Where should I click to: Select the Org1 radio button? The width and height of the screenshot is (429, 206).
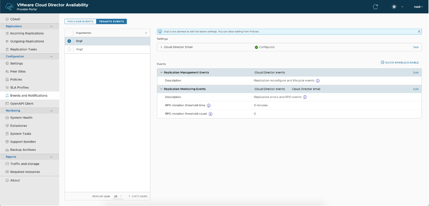point(69,41)
